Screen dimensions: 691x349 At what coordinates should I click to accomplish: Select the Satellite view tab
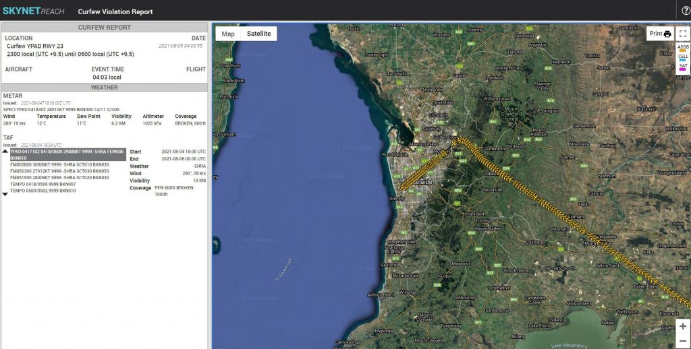pos(258,34)
